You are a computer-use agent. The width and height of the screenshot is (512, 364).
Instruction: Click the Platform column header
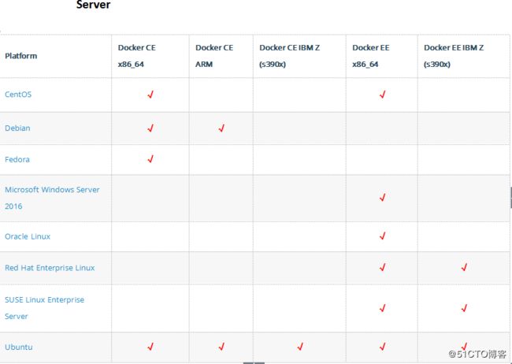(x=21, y=56)
